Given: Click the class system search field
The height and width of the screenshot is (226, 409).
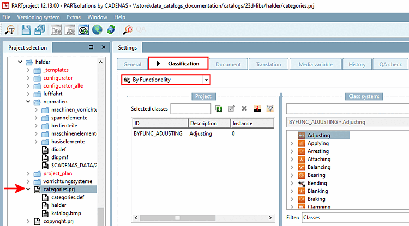Looking at the screenshot, I should pos(348,109).
